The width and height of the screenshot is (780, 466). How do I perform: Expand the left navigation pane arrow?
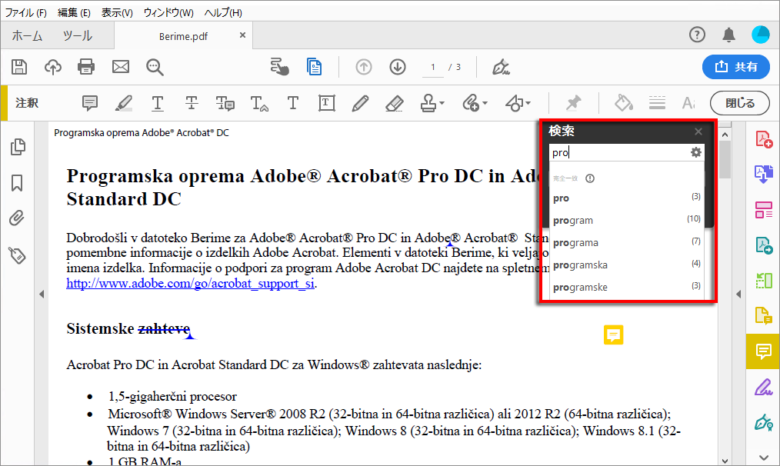tap(42, 295)
